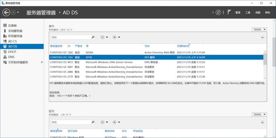Image resolution: width=276 pixels, height=138 pixels.
Task: Sort events by 日期和时间 column
Action: coord(183,46)
